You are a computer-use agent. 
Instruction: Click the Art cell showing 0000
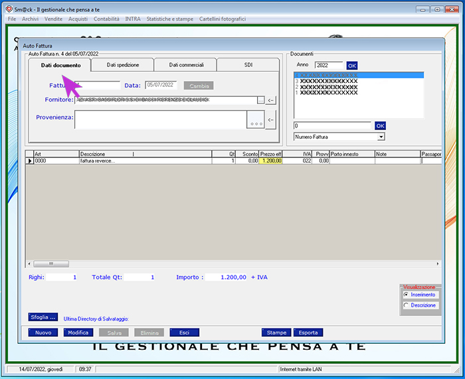point(56,161)
